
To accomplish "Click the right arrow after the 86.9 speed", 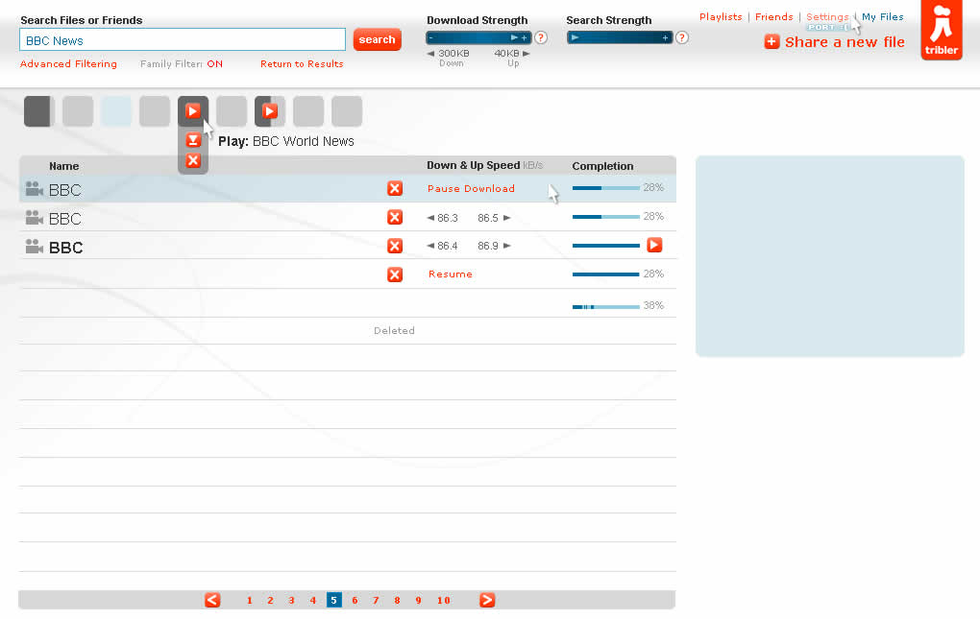I will [x=507, y=246].
